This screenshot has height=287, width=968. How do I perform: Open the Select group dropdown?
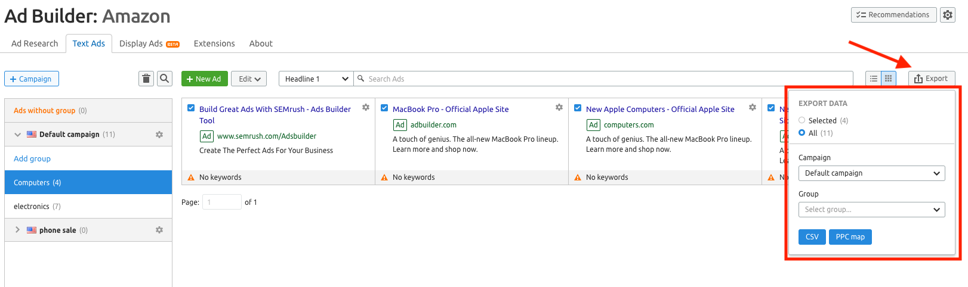pos(872,210)
